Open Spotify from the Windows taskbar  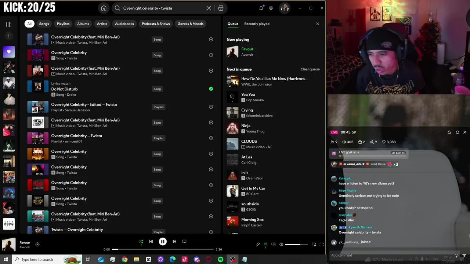point(220,260)
